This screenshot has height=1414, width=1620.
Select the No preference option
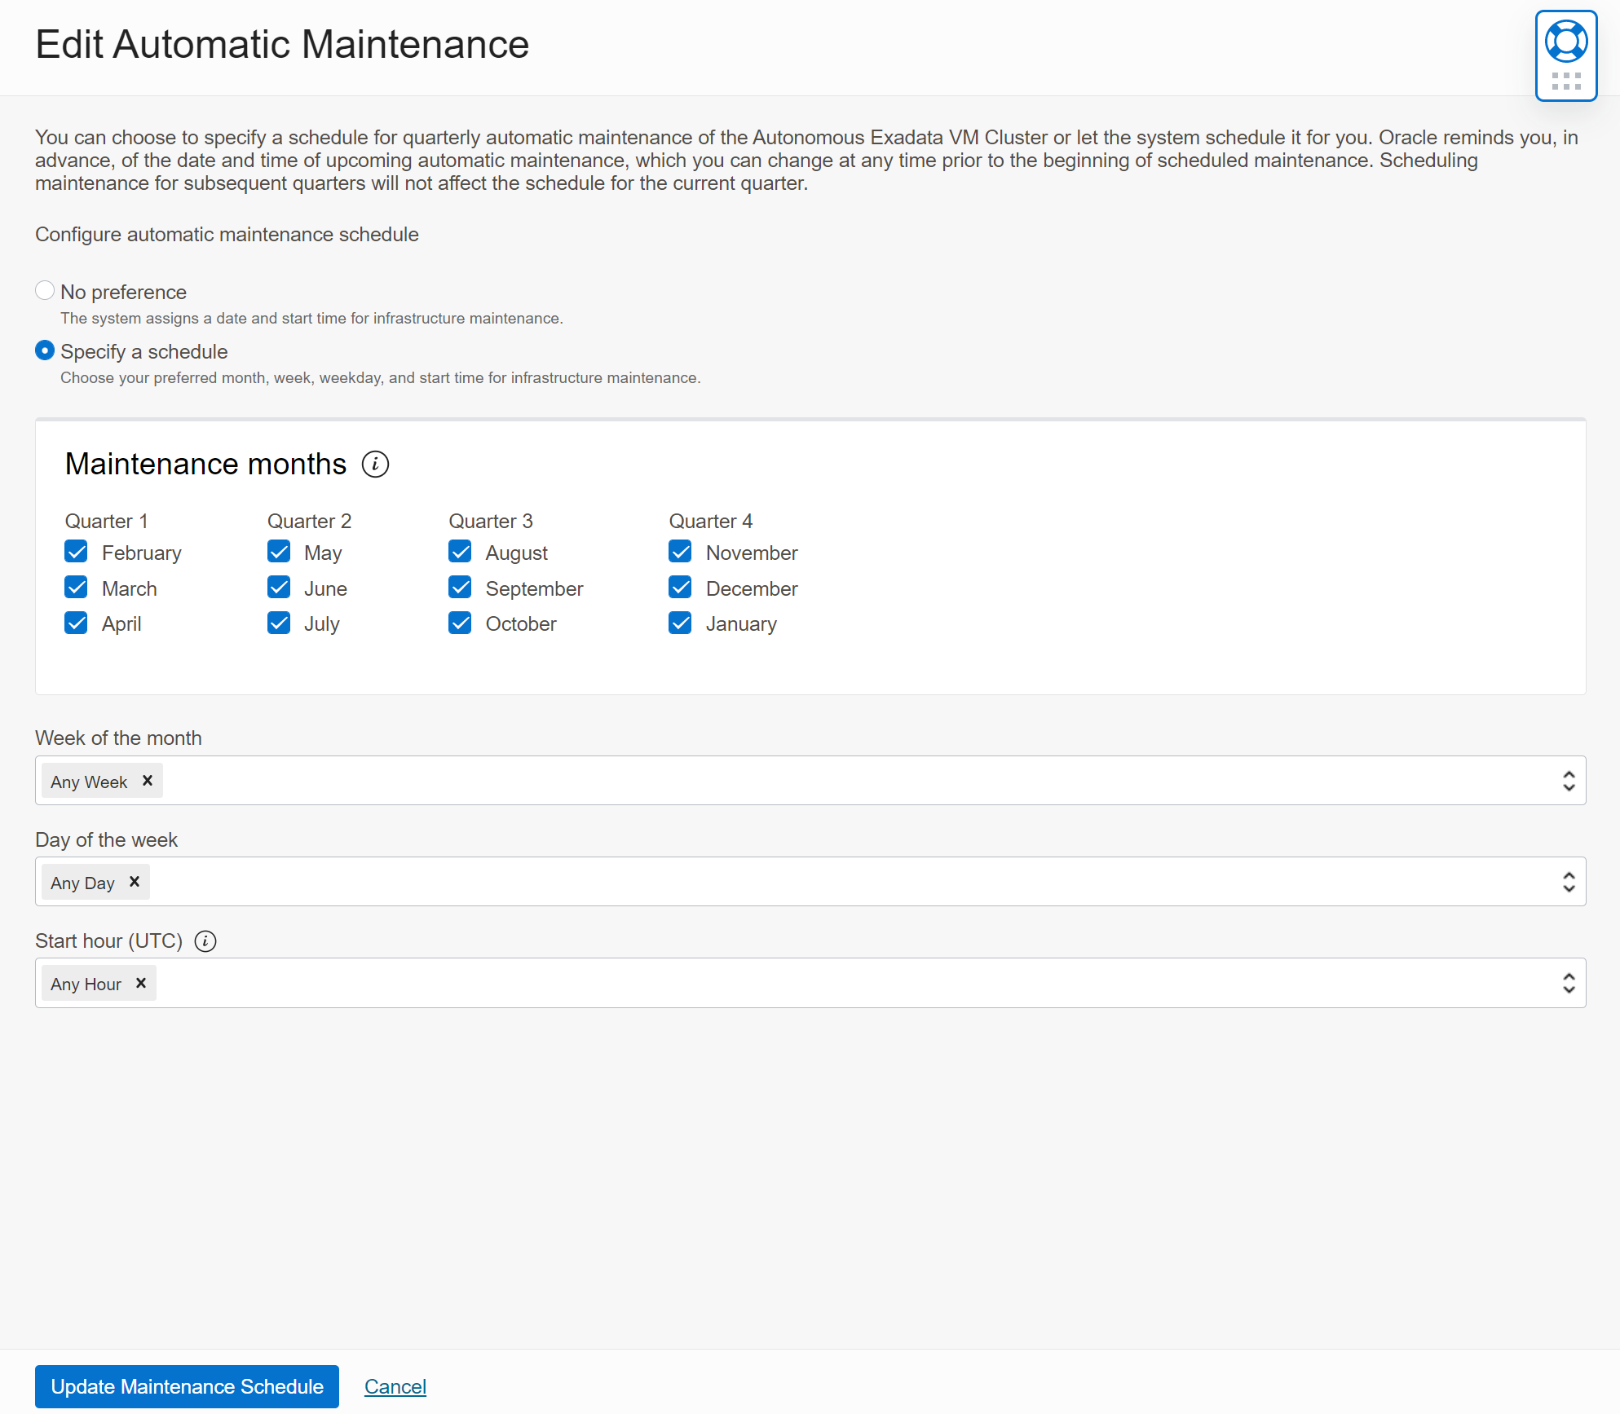tap(45, 289)
